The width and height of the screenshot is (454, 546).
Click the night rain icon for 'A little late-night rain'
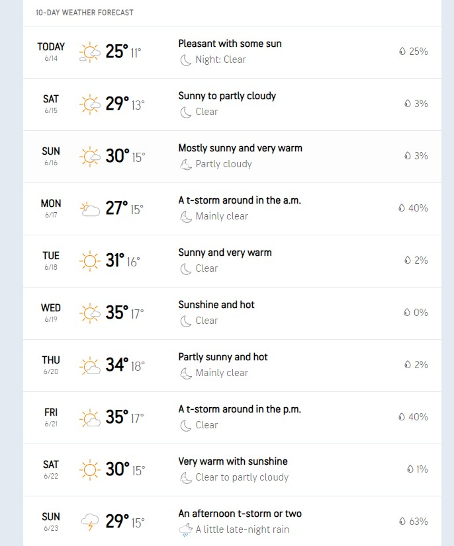coord(186,529)
